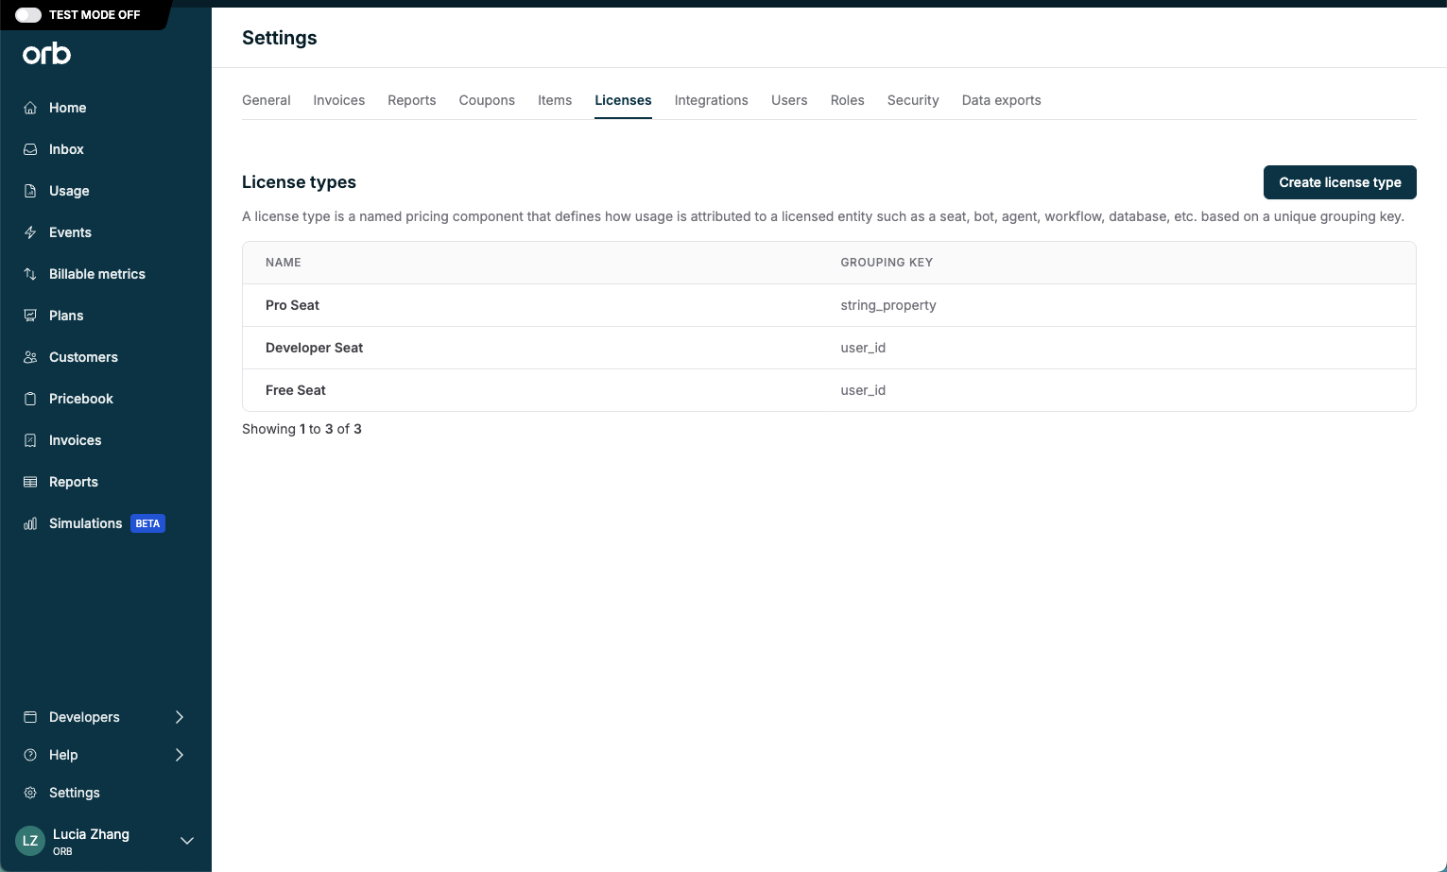Click the Help question mark icon
Screen dimensions: 1447x872
(x=30, y=755)
